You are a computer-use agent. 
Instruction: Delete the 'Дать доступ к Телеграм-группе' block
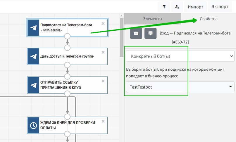[103, 52]
